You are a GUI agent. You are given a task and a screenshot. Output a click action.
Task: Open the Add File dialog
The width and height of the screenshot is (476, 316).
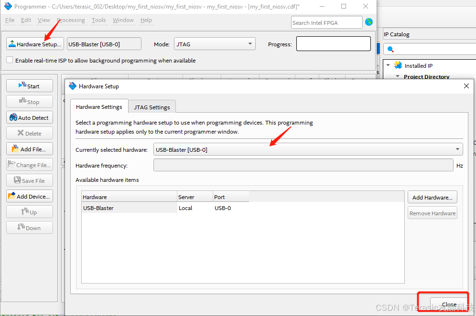[x=30, y=149]
